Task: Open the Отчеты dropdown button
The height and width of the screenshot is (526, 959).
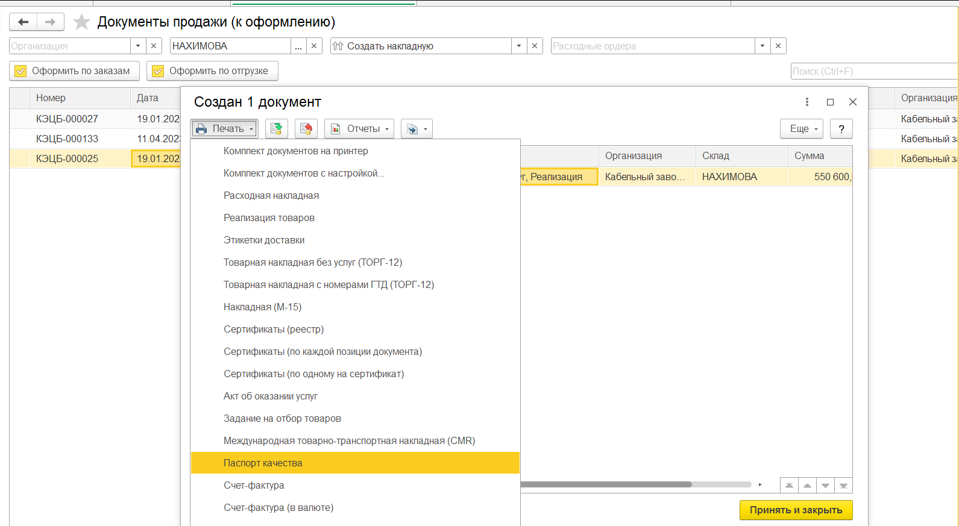Action: point(359,128)
